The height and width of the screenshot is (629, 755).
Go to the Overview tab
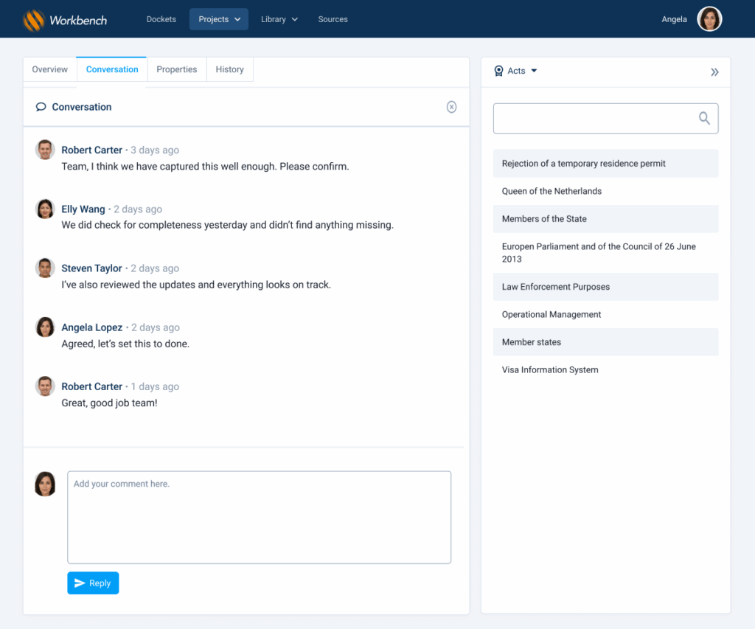50,69
